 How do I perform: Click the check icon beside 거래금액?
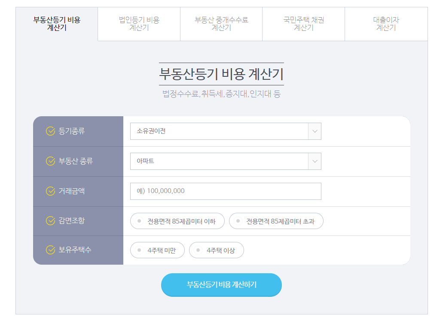tap(50, 191)
